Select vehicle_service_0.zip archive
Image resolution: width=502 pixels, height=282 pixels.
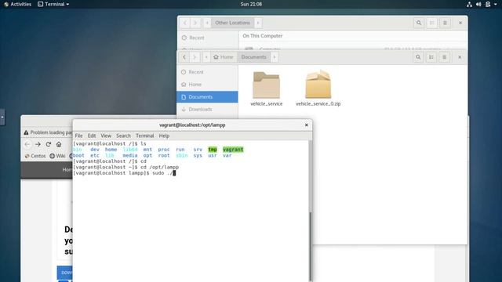coord(318,89)
